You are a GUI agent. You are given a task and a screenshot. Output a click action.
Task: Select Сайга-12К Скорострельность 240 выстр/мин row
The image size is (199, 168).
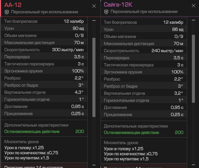pyautogui.click(x=143, y=51)
